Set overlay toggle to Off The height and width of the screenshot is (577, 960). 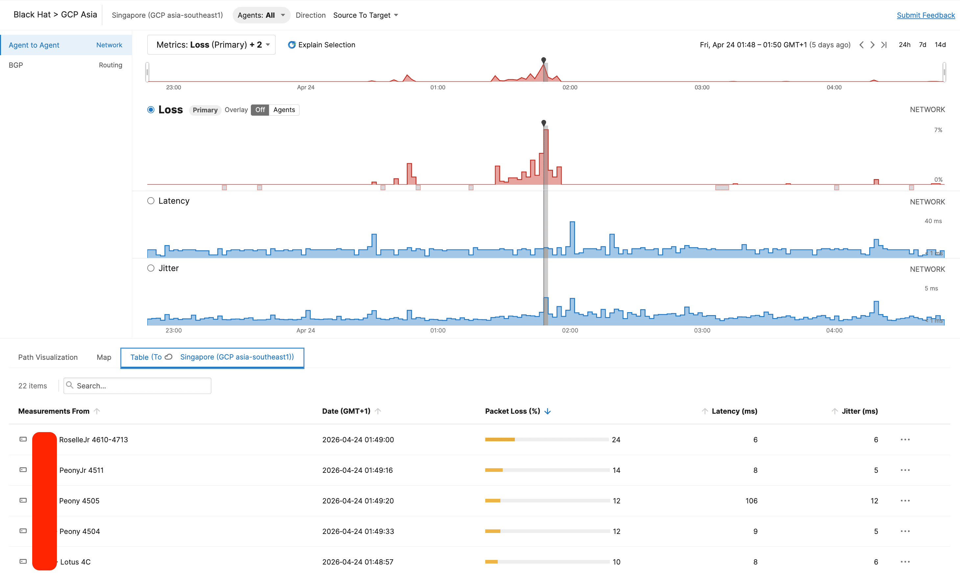pyautogui.click(x=260, y=110)
